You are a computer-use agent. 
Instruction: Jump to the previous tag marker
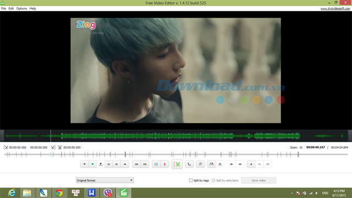136,164
